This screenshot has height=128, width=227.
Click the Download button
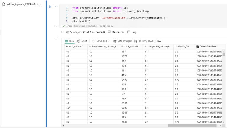coord(101,41)
